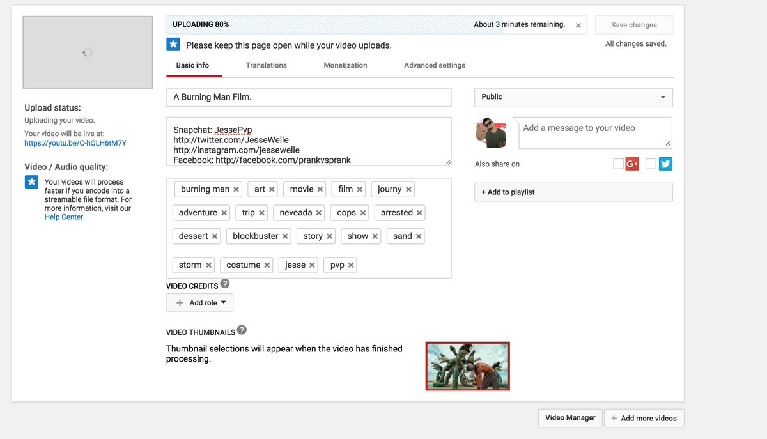Select the Basic info tab
Image resolution: width=767 pixels, height=439 pixels.
192,65
